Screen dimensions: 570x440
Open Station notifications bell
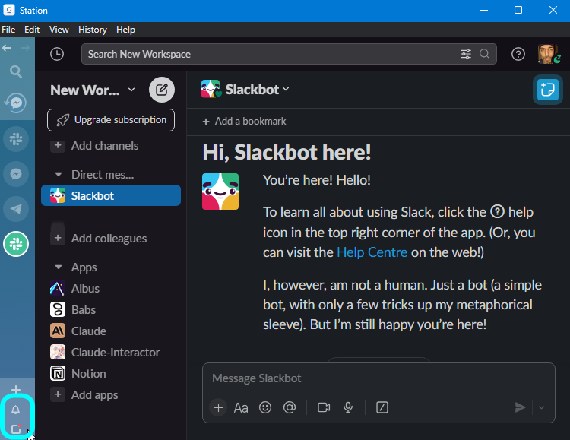click(15, 410)
